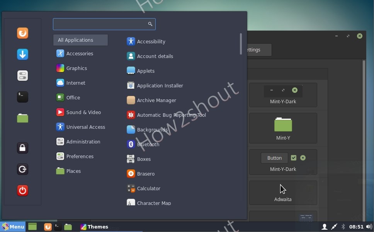Select the Graphics category
Image resolution: width=374 pixels, height=232 pixels.
point(71,68)
